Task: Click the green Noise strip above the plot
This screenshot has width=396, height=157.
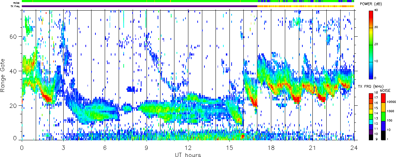Action: (188, 1)
